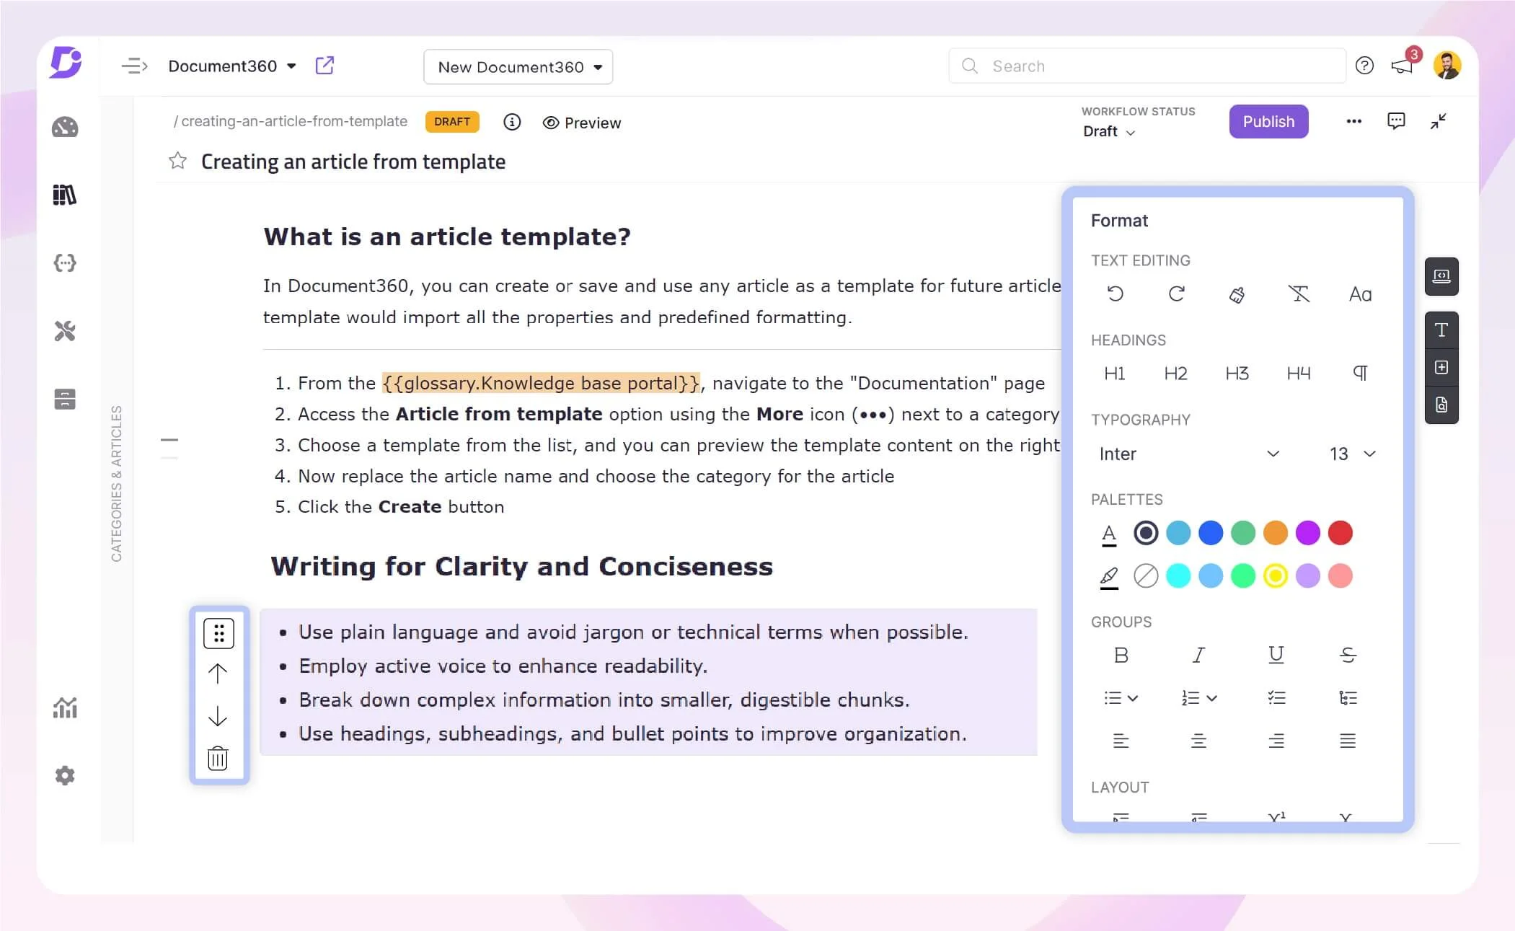Select the orange text color swatch
The width and height of the screenshot is (1515, 931).
point(1276,533)
